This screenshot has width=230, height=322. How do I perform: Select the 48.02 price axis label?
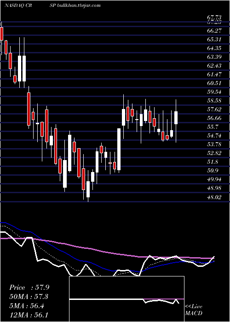[x=214, y=197]
